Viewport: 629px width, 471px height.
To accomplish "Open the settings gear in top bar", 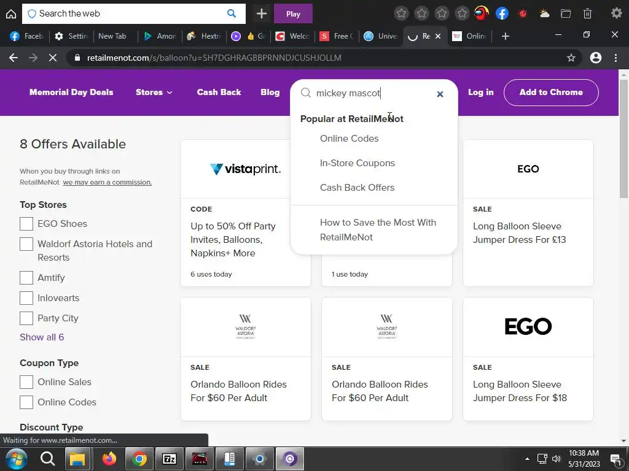I will pyautogui.click(x=617, y=13).
